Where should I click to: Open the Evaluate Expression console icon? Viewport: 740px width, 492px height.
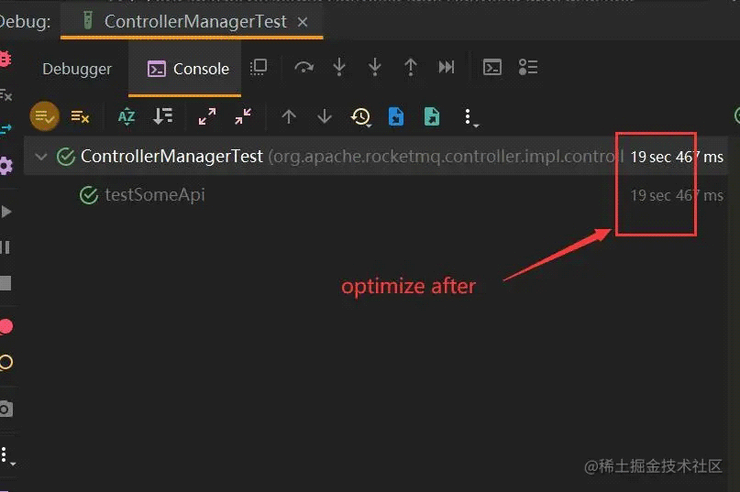(x=492, y=68)
